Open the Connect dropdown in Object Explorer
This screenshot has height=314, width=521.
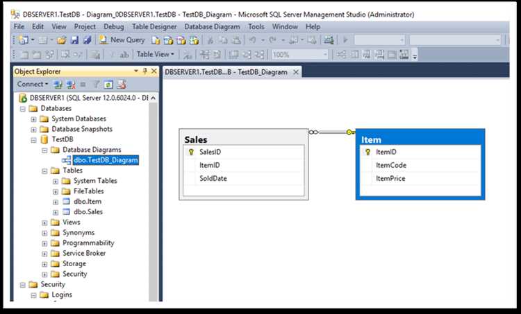[x=33, y=85]
